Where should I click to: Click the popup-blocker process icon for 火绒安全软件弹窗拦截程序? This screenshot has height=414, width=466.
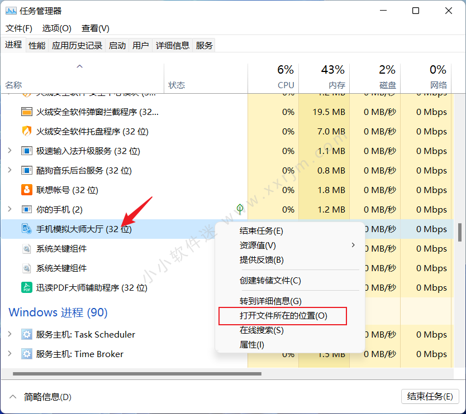point(27,112)
